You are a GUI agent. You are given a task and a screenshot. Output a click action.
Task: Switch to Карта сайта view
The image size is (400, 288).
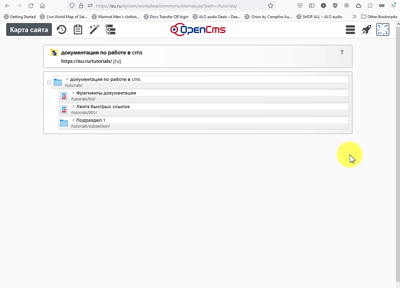(x=29, y=29)
